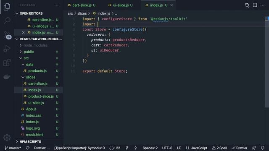Select the index.js editor tab
This screenshot has width=269, height=151.
click(x=156, y=5)
